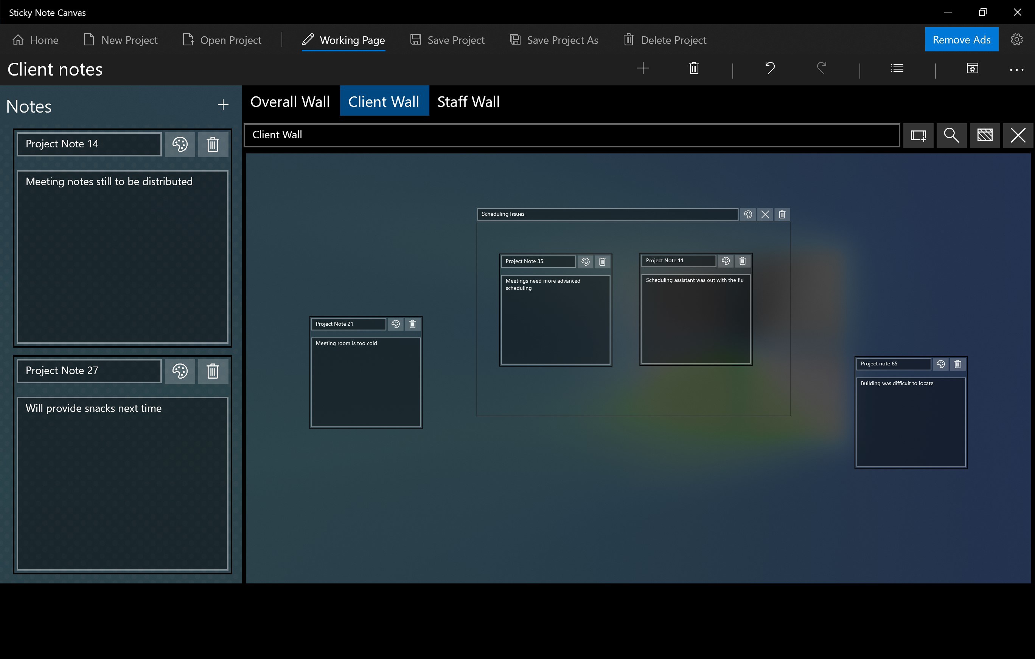The width and height of the screenshot is (1035, 659).
Task: Click the trash icon on Project Note 21
Action: pyautogui.click(x=412, y=324)
